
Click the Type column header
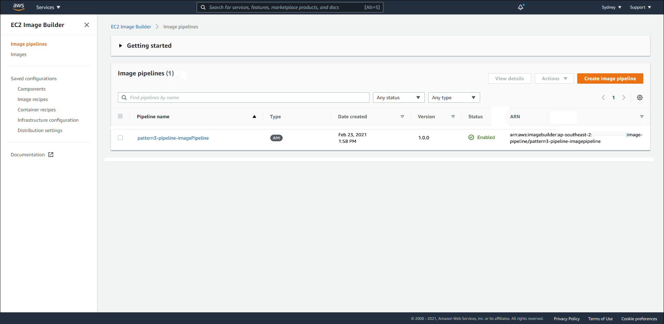[275, 117]
